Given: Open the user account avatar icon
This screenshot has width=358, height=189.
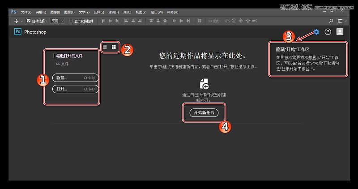Looking at the screenshot, I should click(x=340, y=32).
